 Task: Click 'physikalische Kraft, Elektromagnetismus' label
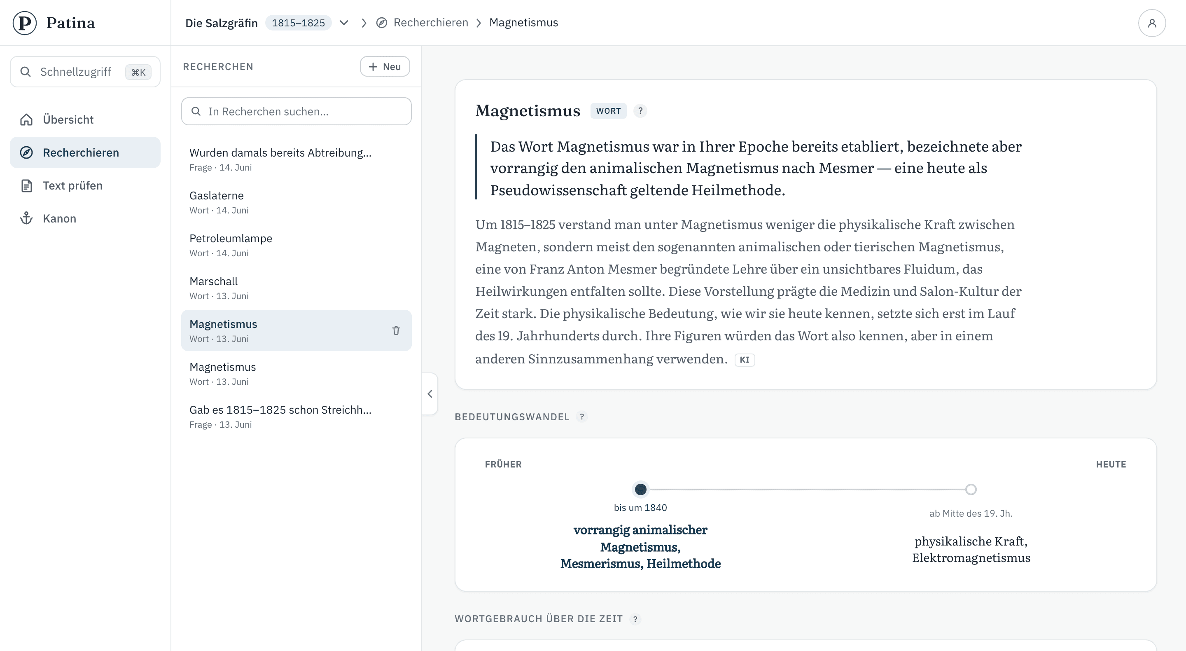(971, 549)
